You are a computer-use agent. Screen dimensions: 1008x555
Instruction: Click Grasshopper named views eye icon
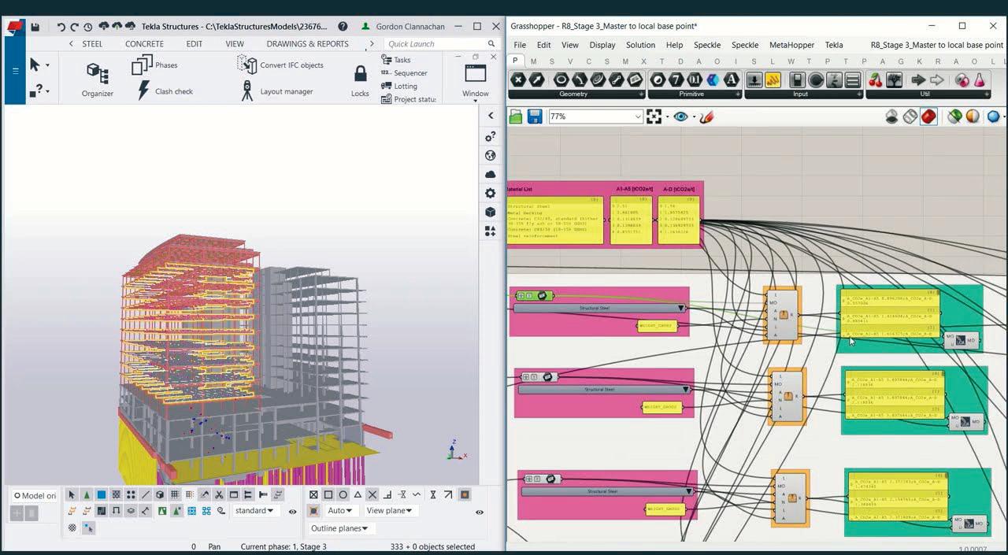click(x=680, y=117)
